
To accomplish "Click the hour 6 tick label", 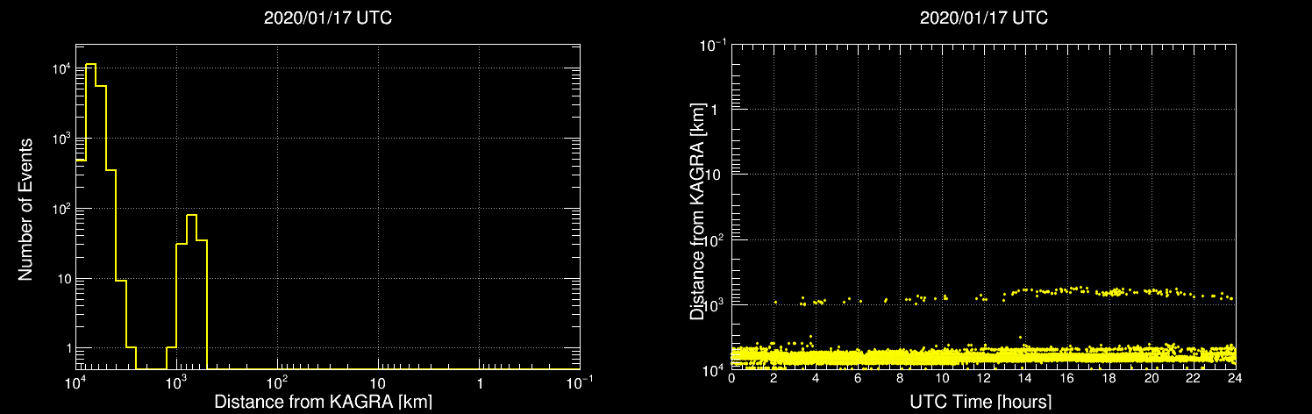I will tap(858, 378).
